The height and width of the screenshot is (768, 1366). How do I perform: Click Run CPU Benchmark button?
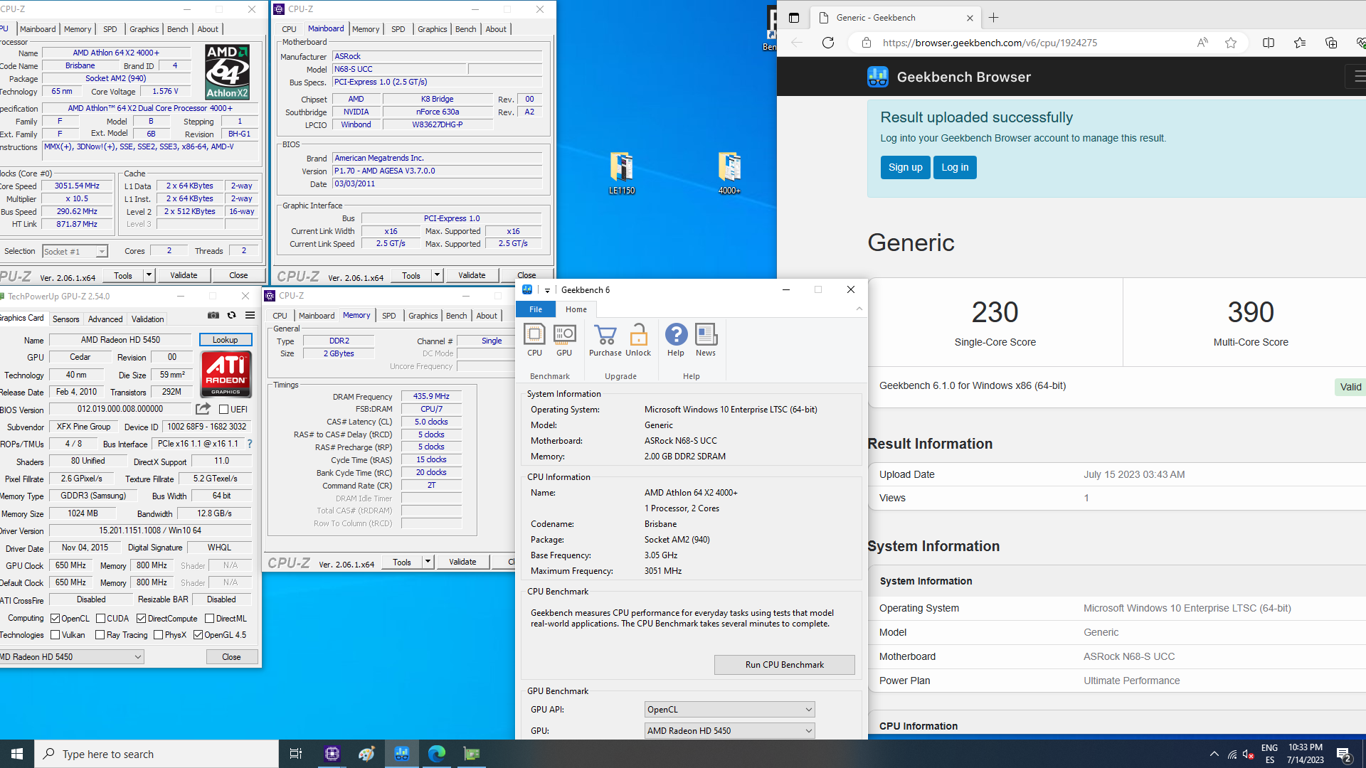[x=784, y=665]
